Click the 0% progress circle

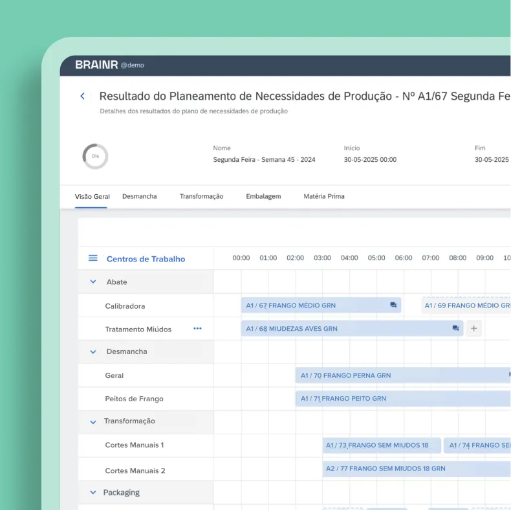pos(95,157)
